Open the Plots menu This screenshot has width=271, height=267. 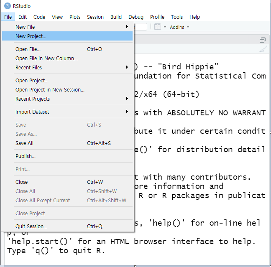pyautogui.click(x=75, y=17)
